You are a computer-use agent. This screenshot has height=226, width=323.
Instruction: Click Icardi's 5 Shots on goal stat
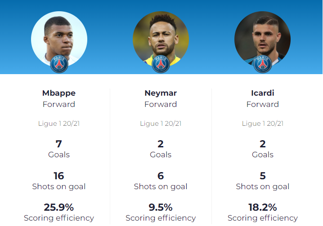click(263, 181)
